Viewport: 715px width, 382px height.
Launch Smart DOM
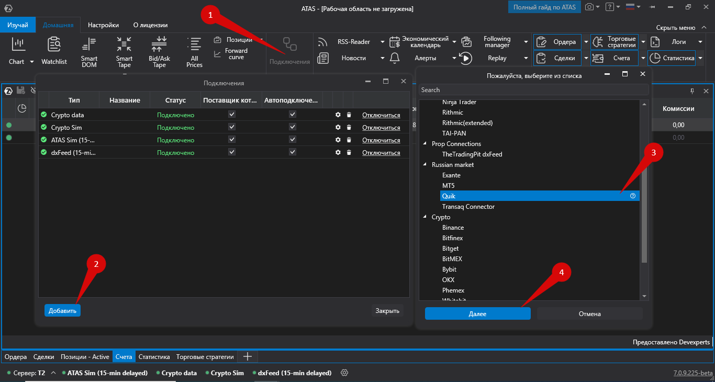[90, 52]
